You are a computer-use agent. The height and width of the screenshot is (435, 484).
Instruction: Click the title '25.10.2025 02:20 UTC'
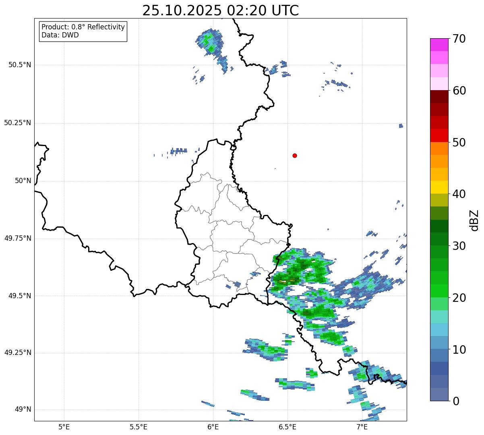coord(221,10)
